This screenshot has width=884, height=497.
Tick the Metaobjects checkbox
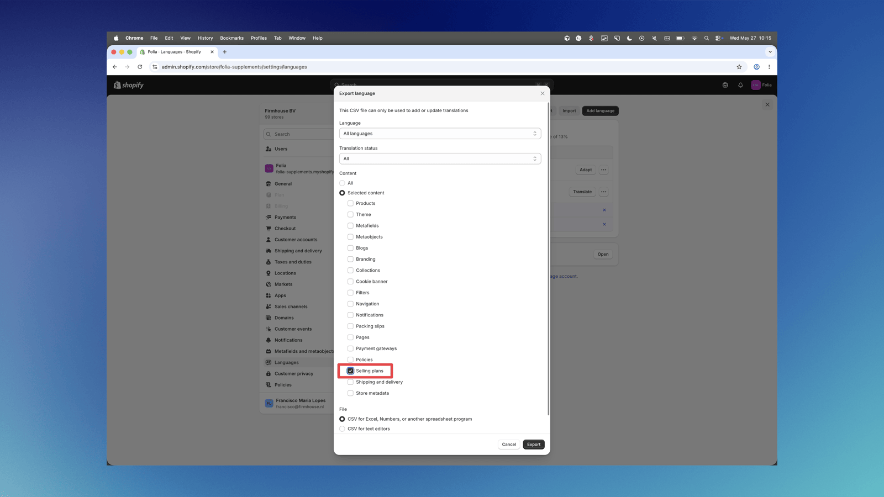point(350,237)
